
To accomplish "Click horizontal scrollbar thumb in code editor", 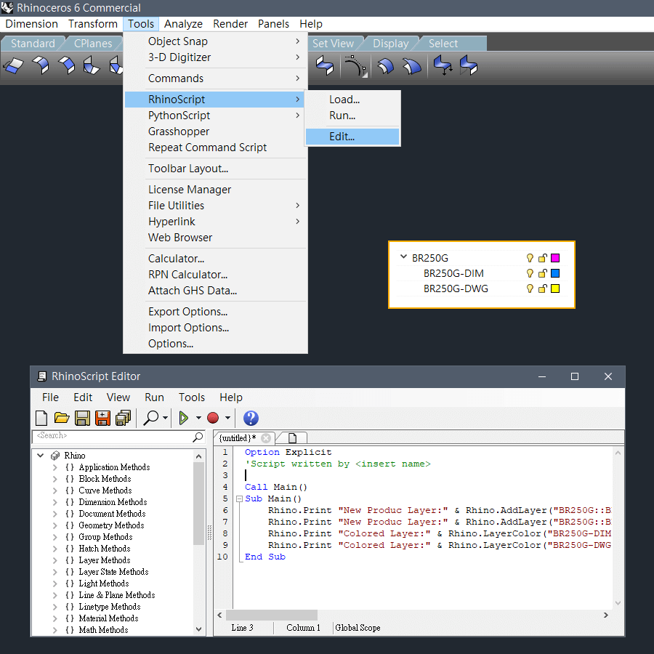I will tap(272, 615).
